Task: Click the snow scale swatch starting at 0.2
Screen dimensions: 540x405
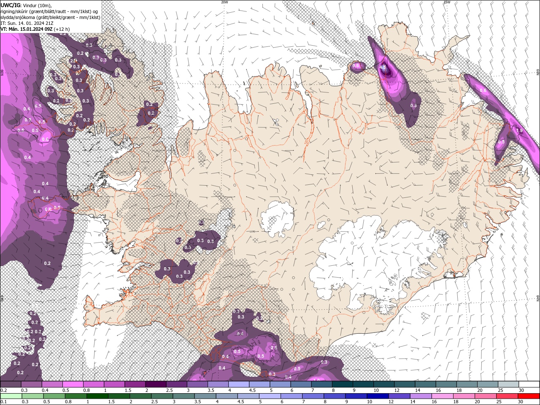Action: tap(11, 384)
